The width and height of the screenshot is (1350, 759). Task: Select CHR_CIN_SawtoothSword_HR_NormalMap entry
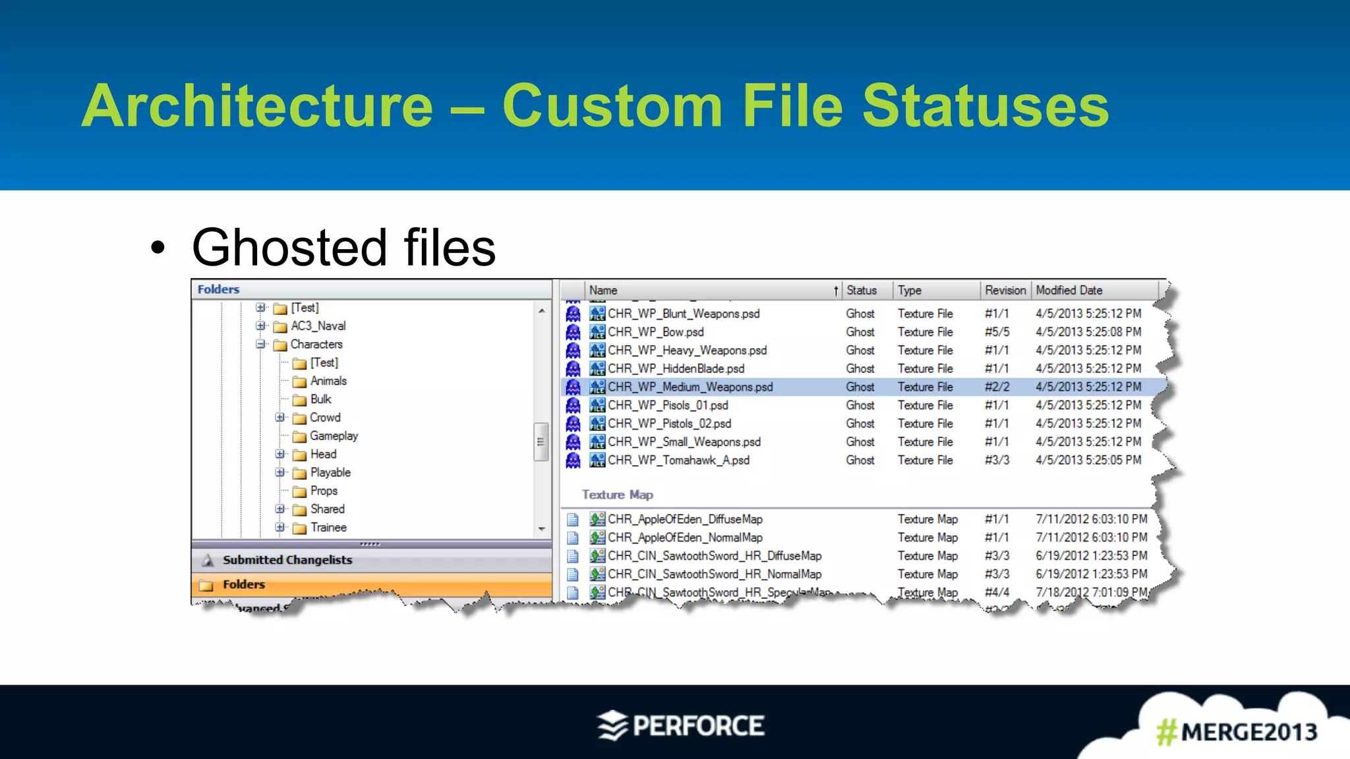coord(715,575)
